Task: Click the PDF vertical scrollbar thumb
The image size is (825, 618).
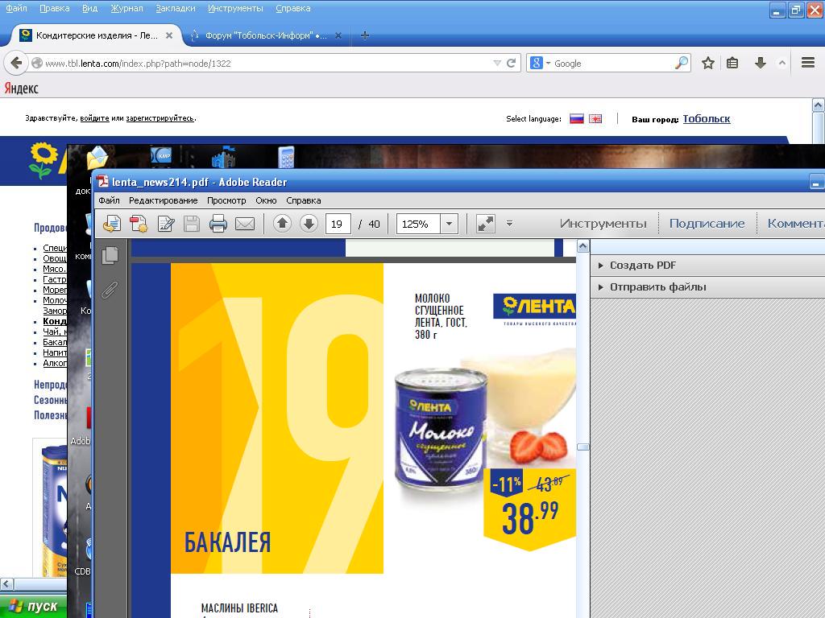Action: click(582, 447)
